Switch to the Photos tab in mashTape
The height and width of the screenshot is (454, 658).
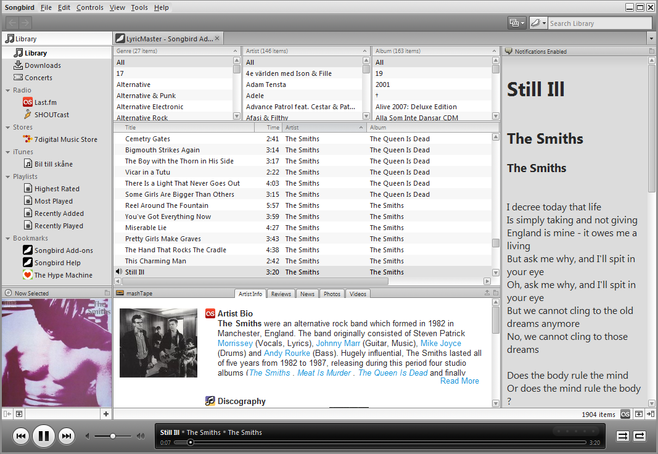tap(332, 294)
